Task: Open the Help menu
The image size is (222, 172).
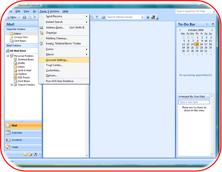Action: (x=65, y=11)
